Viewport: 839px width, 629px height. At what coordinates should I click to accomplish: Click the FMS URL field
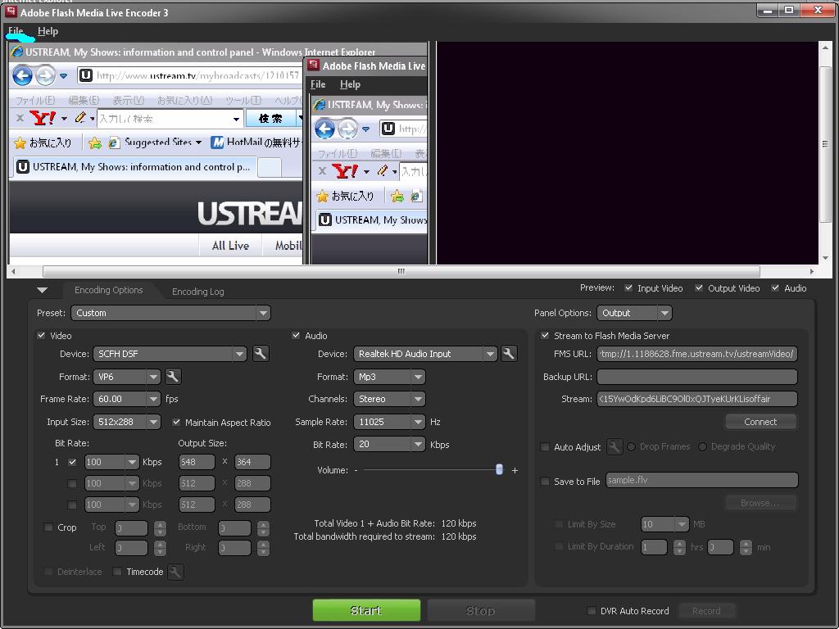(x=697, y=354)
